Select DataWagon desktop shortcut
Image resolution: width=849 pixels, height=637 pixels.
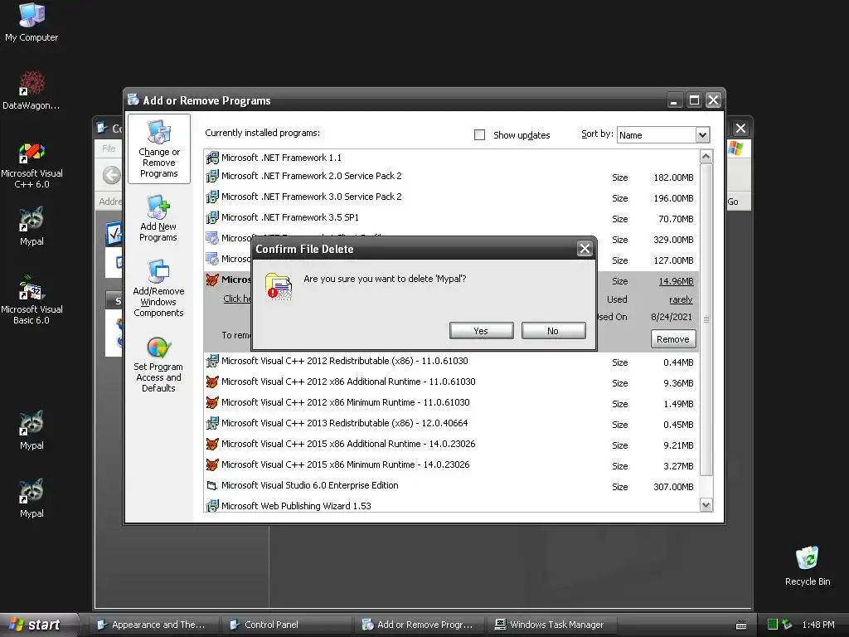coord(31,90)
